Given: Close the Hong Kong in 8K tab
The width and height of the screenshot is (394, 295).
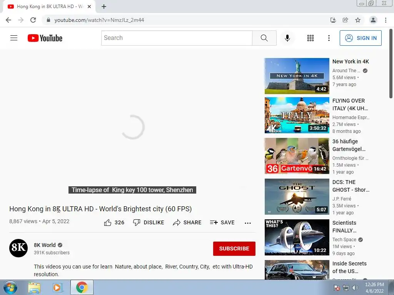Looking at the screenshot, I should coord(89,7).
